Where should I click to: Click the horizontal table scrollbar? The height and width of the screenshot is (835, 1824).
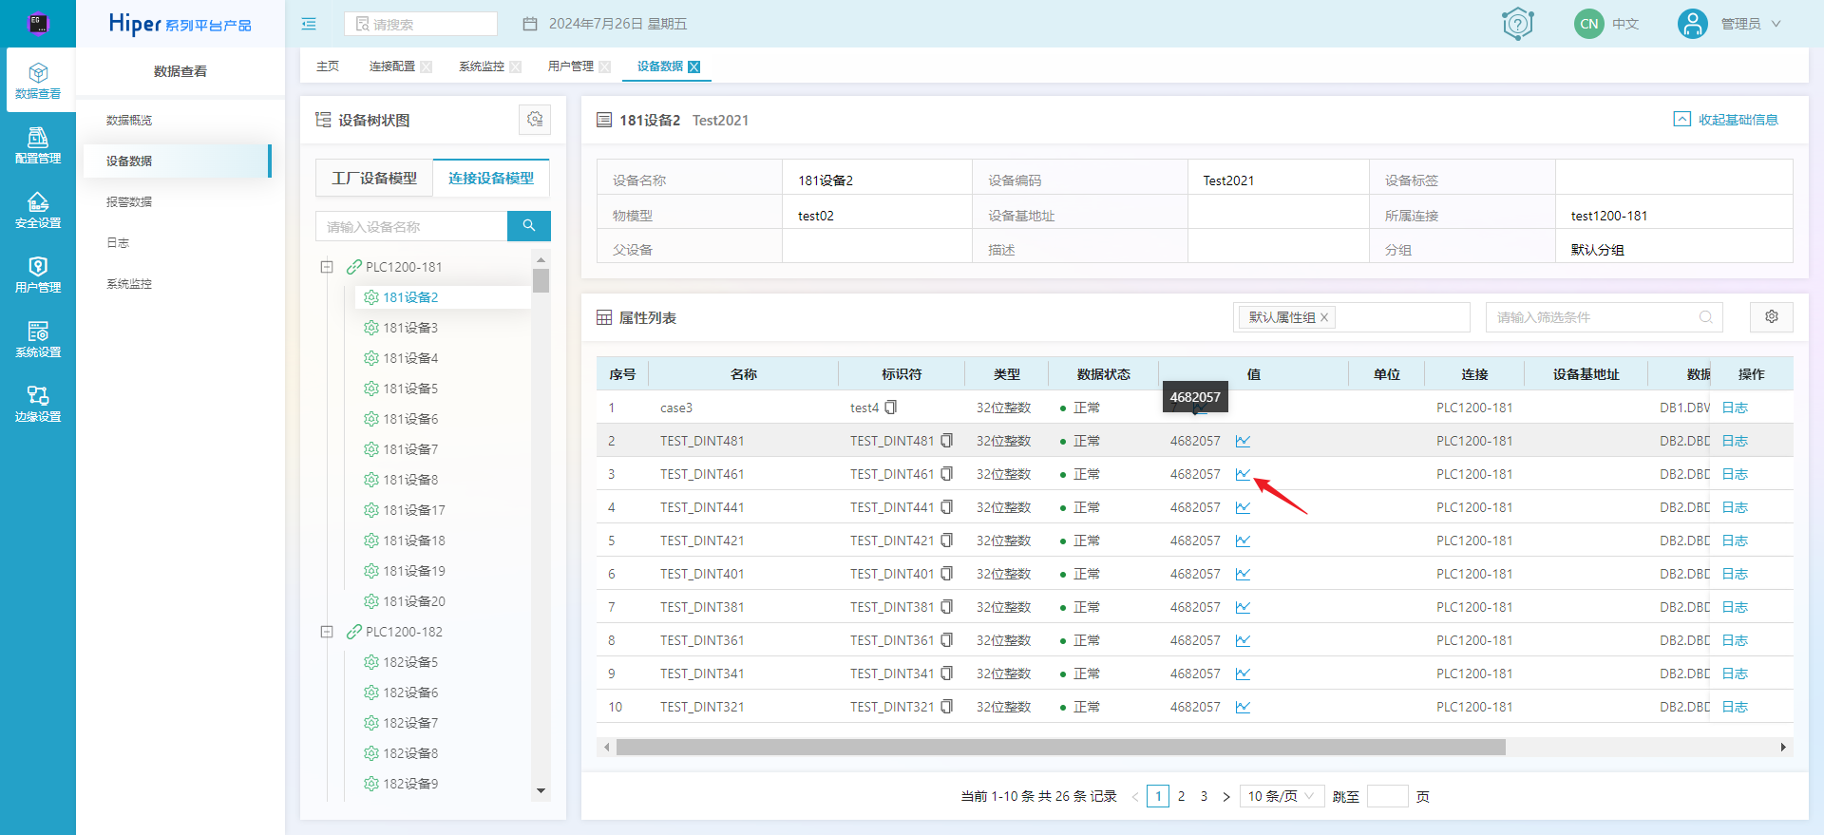click(1060, 748)
